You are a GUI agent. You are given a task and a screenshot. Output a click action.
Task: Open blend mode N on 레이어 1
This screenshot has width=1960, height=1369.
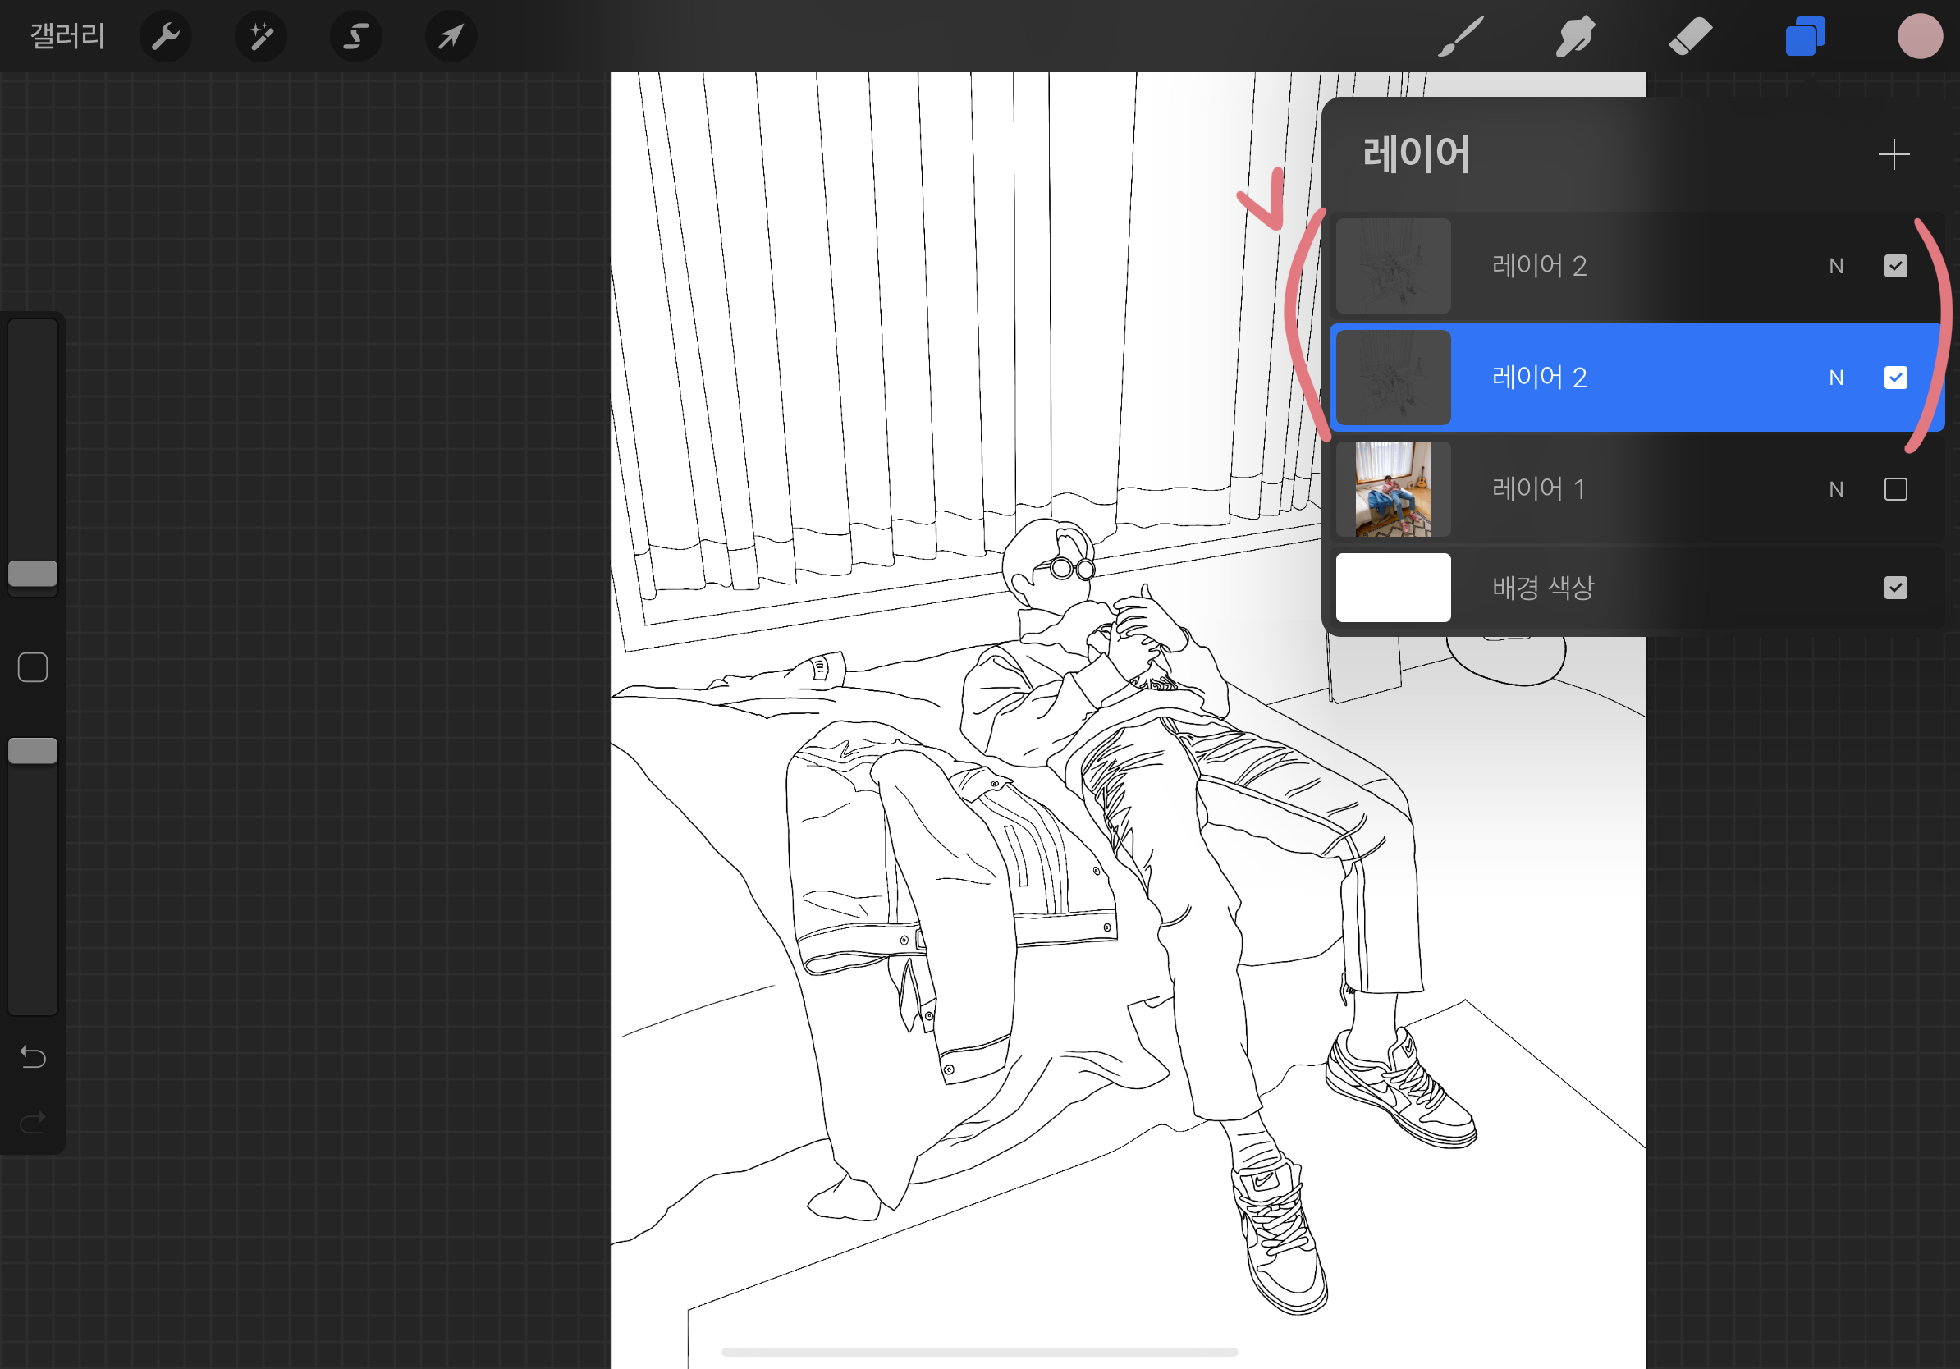(x=1835, y=489)
